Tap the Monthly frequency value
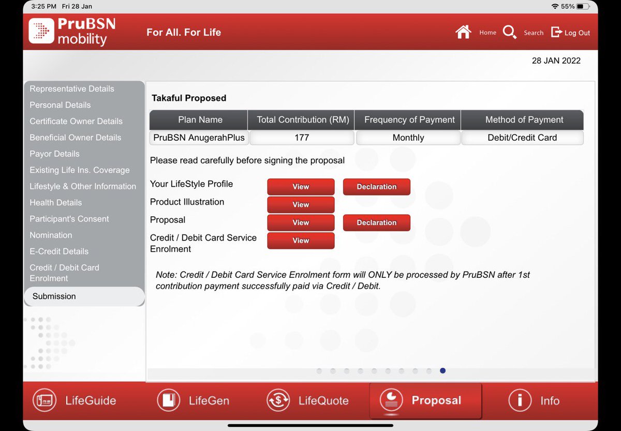 pos(408,138)
